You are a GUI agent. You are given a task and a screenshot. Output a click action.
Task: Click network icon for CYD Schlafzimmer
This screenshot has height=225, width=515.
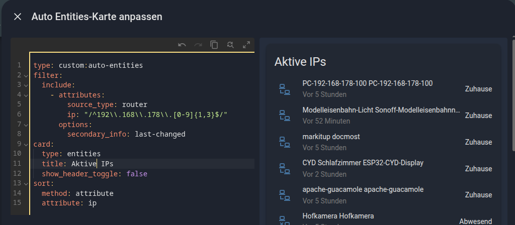pos(284,168)
